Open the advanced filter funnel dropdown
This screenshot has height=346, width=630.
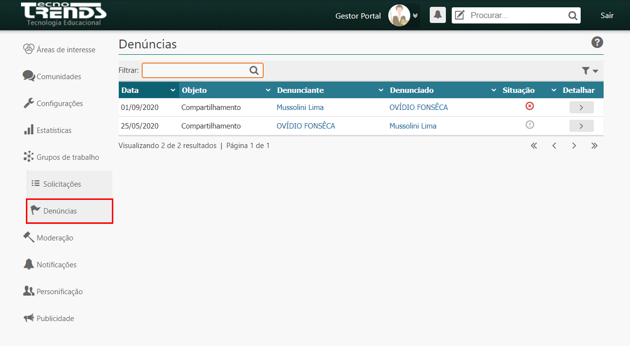pos(590,71)
